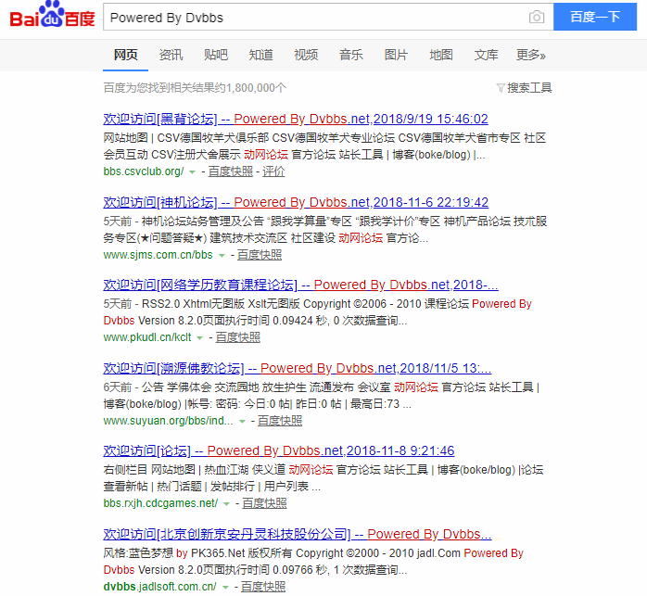Expand dropdown arrow next to bbs.rxjh.cdcgames.net/
This screenshot has width=647, height=596.
tap(226, 504)
